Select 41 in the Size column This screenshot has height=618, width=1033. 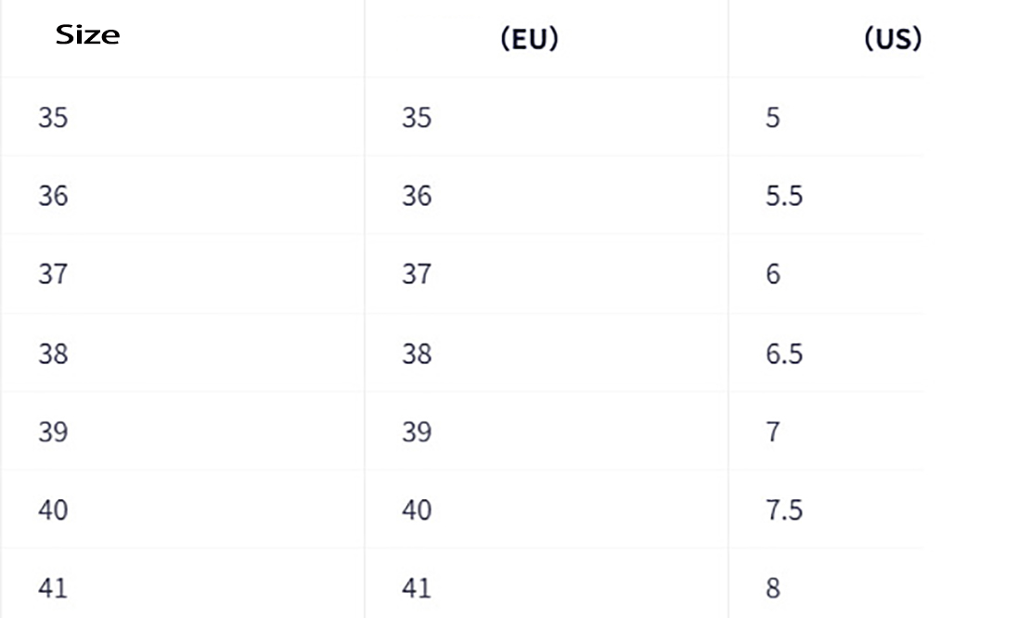[x=53, y=588]
